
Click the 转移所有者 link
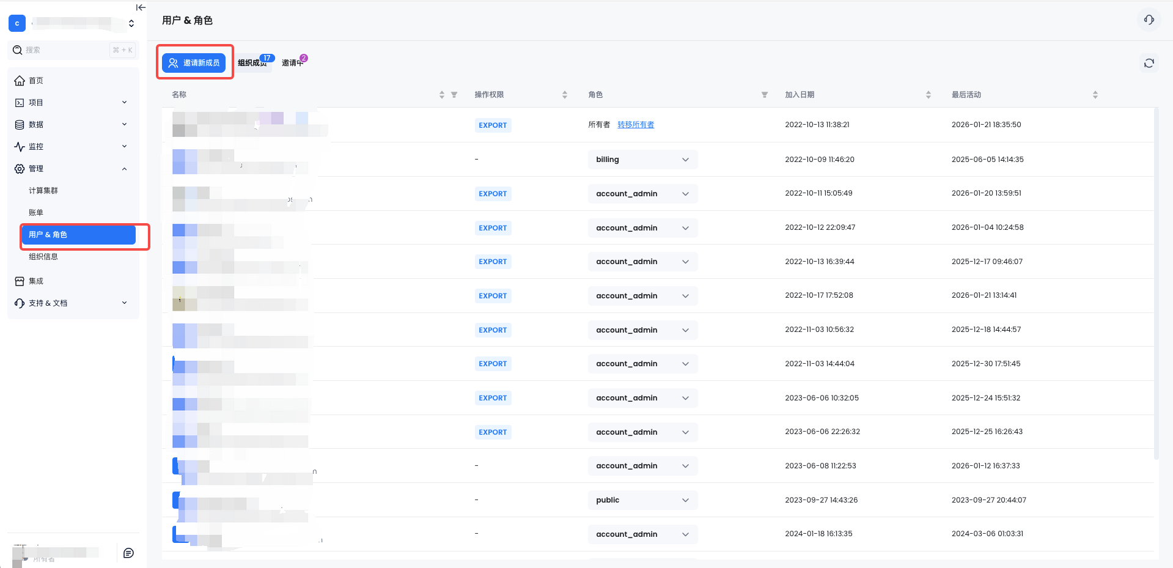(x=635, y=125)
